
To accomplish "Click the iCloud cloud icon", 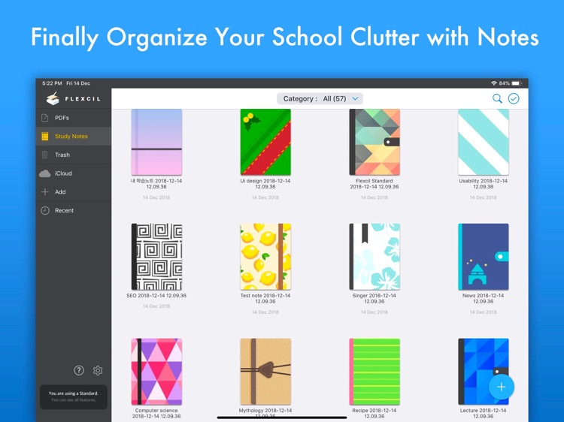I will (x=45, y=173).
